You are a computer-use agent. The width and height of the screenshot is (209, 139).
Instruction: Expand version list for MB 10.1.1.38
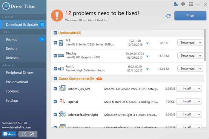coord(147,43)
